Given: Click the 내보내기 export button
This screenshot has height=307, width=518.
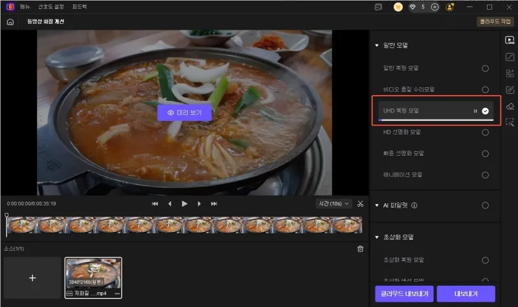Looking at the screenshot, I should tap(466, 293).
